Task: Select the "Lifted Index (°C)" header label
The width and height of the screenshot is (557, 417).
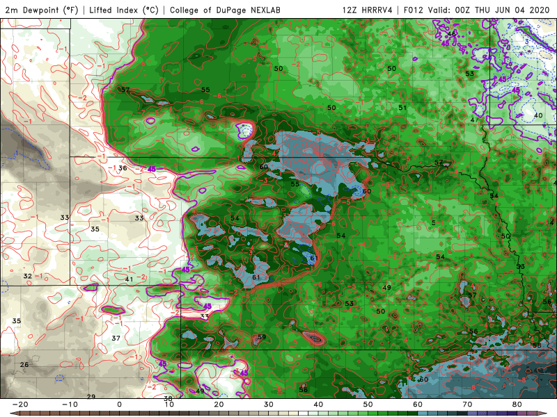Action: (x=124, y=10)
